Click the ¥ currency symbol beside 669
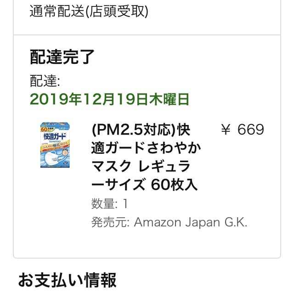The width and height of the screenshot is (294, 294). (x=226, y=130)
